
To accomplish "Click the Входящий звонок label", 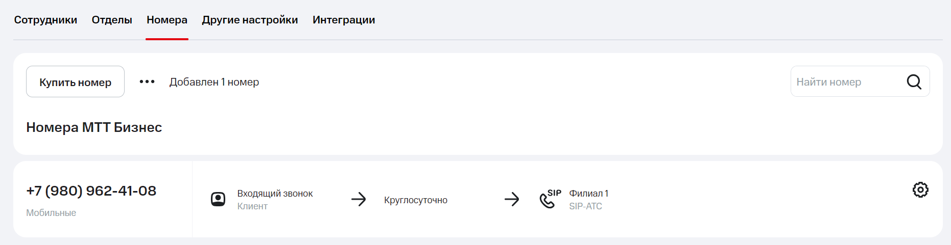I will click(x=275, y=194).
